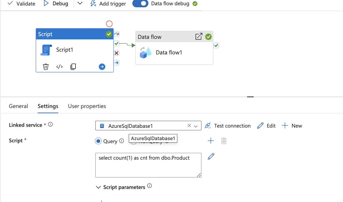
Task: Open the code view icon on Script1 activity
Action: [59, 66]
